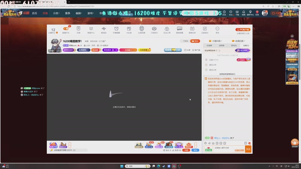The height and width of the screenshot is (169, 301).
Task: Click the orange 发送 send button
Action: click(248, 149)
